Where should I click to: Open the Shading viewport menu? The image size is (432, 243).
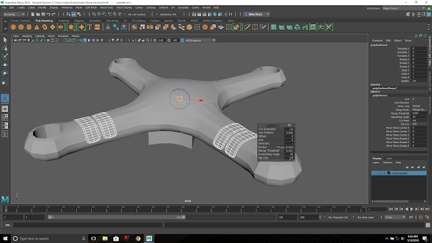click(x=27, y=36)
